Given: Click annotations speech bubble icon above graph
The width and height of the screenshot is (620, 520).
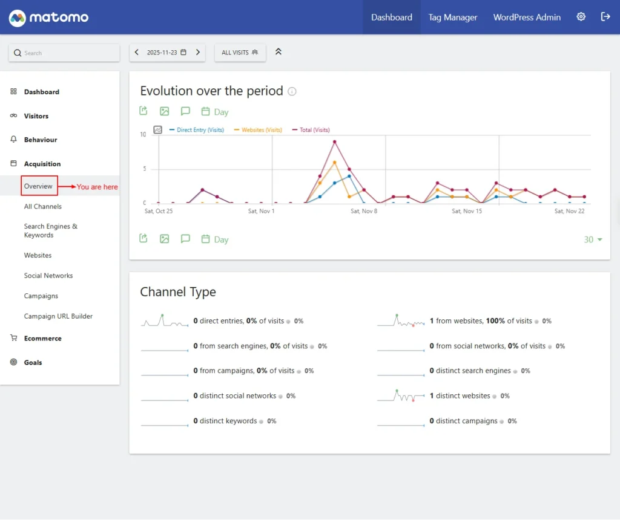Looking at the screenshot, I should [185, 111].
